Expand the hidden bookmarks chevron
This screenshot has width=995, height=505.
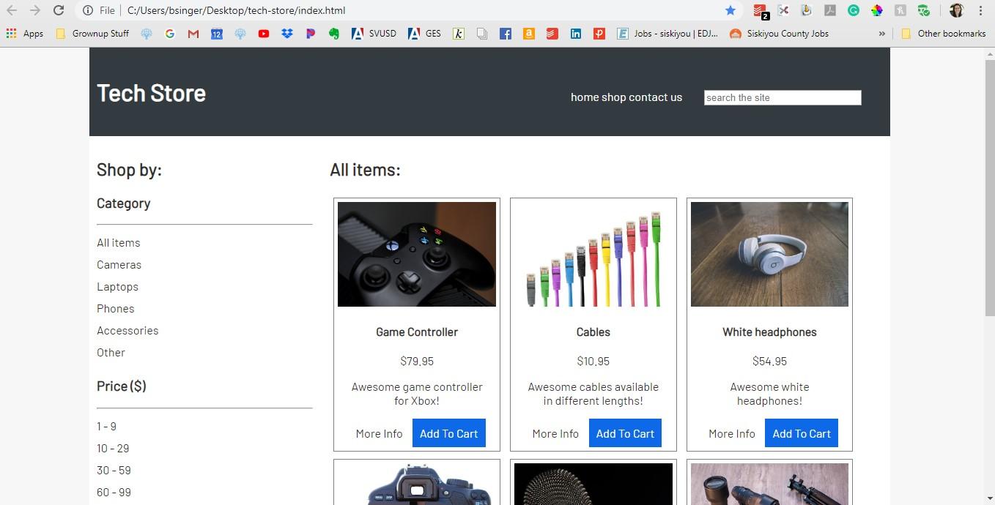coord(881,33)
